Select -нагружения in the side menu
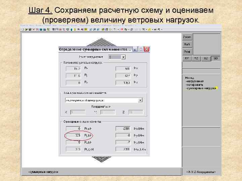The height and width of the screenshot is (181, 242). pyautogui.click(x=195, y=81)
